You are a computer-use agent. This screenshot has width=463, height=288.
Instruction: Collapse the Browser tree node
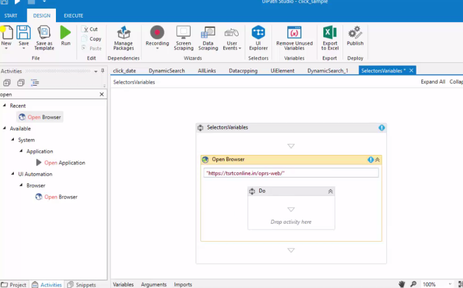pyautogui.click(x=21, y=185)
